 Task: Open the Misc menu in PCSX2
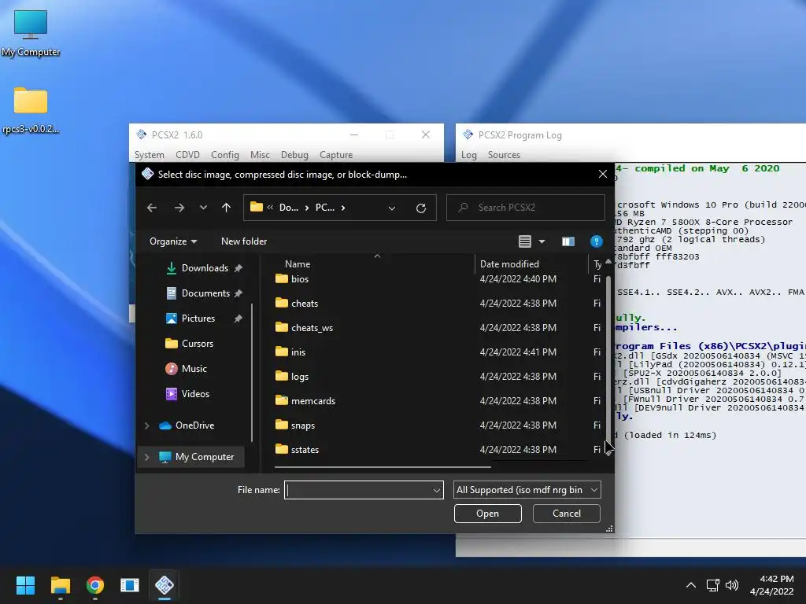coord(260,155)
